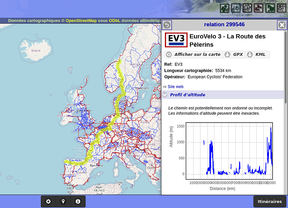Open the info icon in bottom toolbar
The width and height of the screenshot is (288, 208).
[x=78, y=201]
